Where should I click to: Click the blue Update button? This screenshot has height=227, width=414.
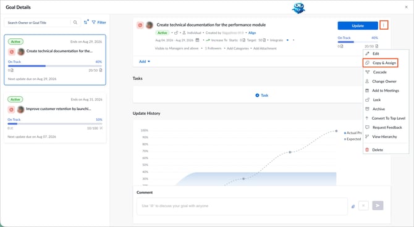358,25
